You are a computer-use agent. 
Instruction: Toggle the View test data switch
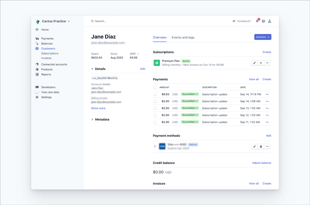pos(37,92)
